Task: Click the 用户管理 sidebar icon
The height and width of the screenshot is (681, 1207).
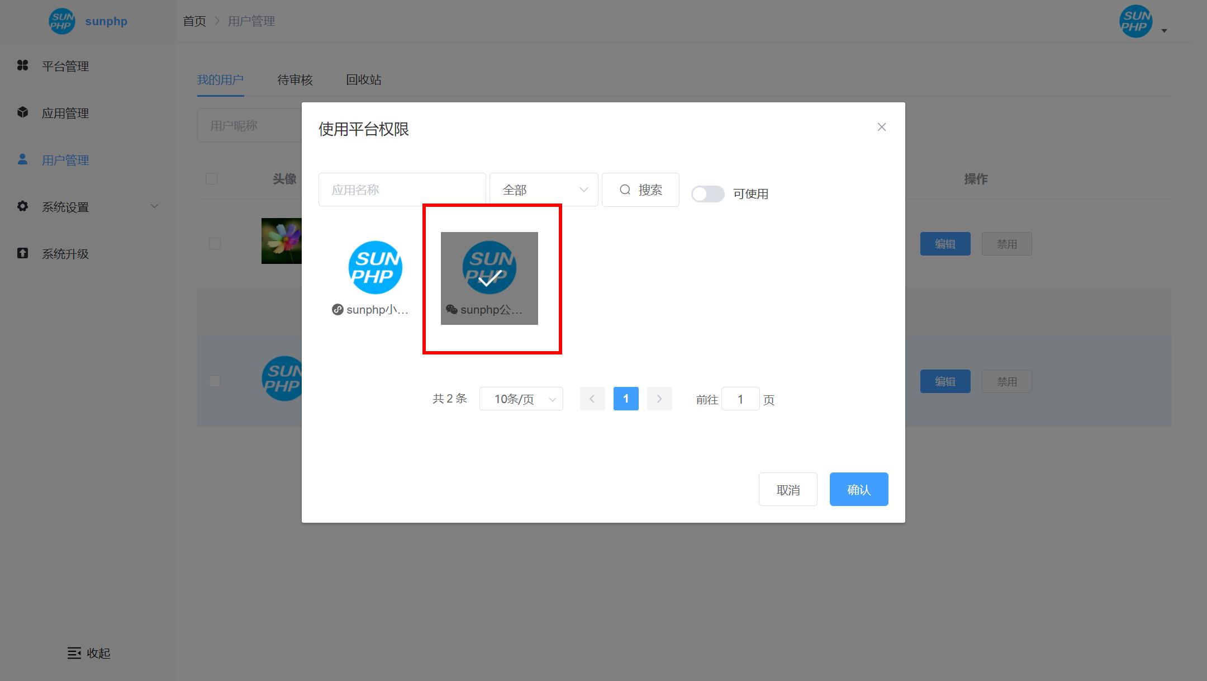Action: tap(22, 159)
